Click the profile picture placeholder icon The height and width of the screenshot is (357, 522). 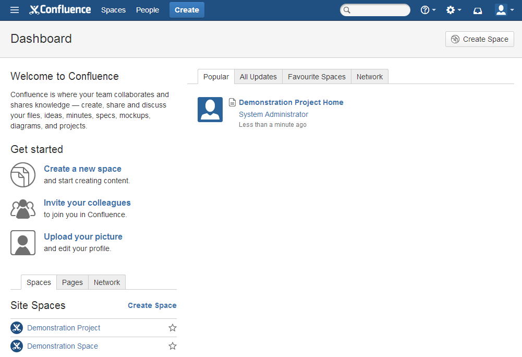pyautogui.click(x=23, y=243)
